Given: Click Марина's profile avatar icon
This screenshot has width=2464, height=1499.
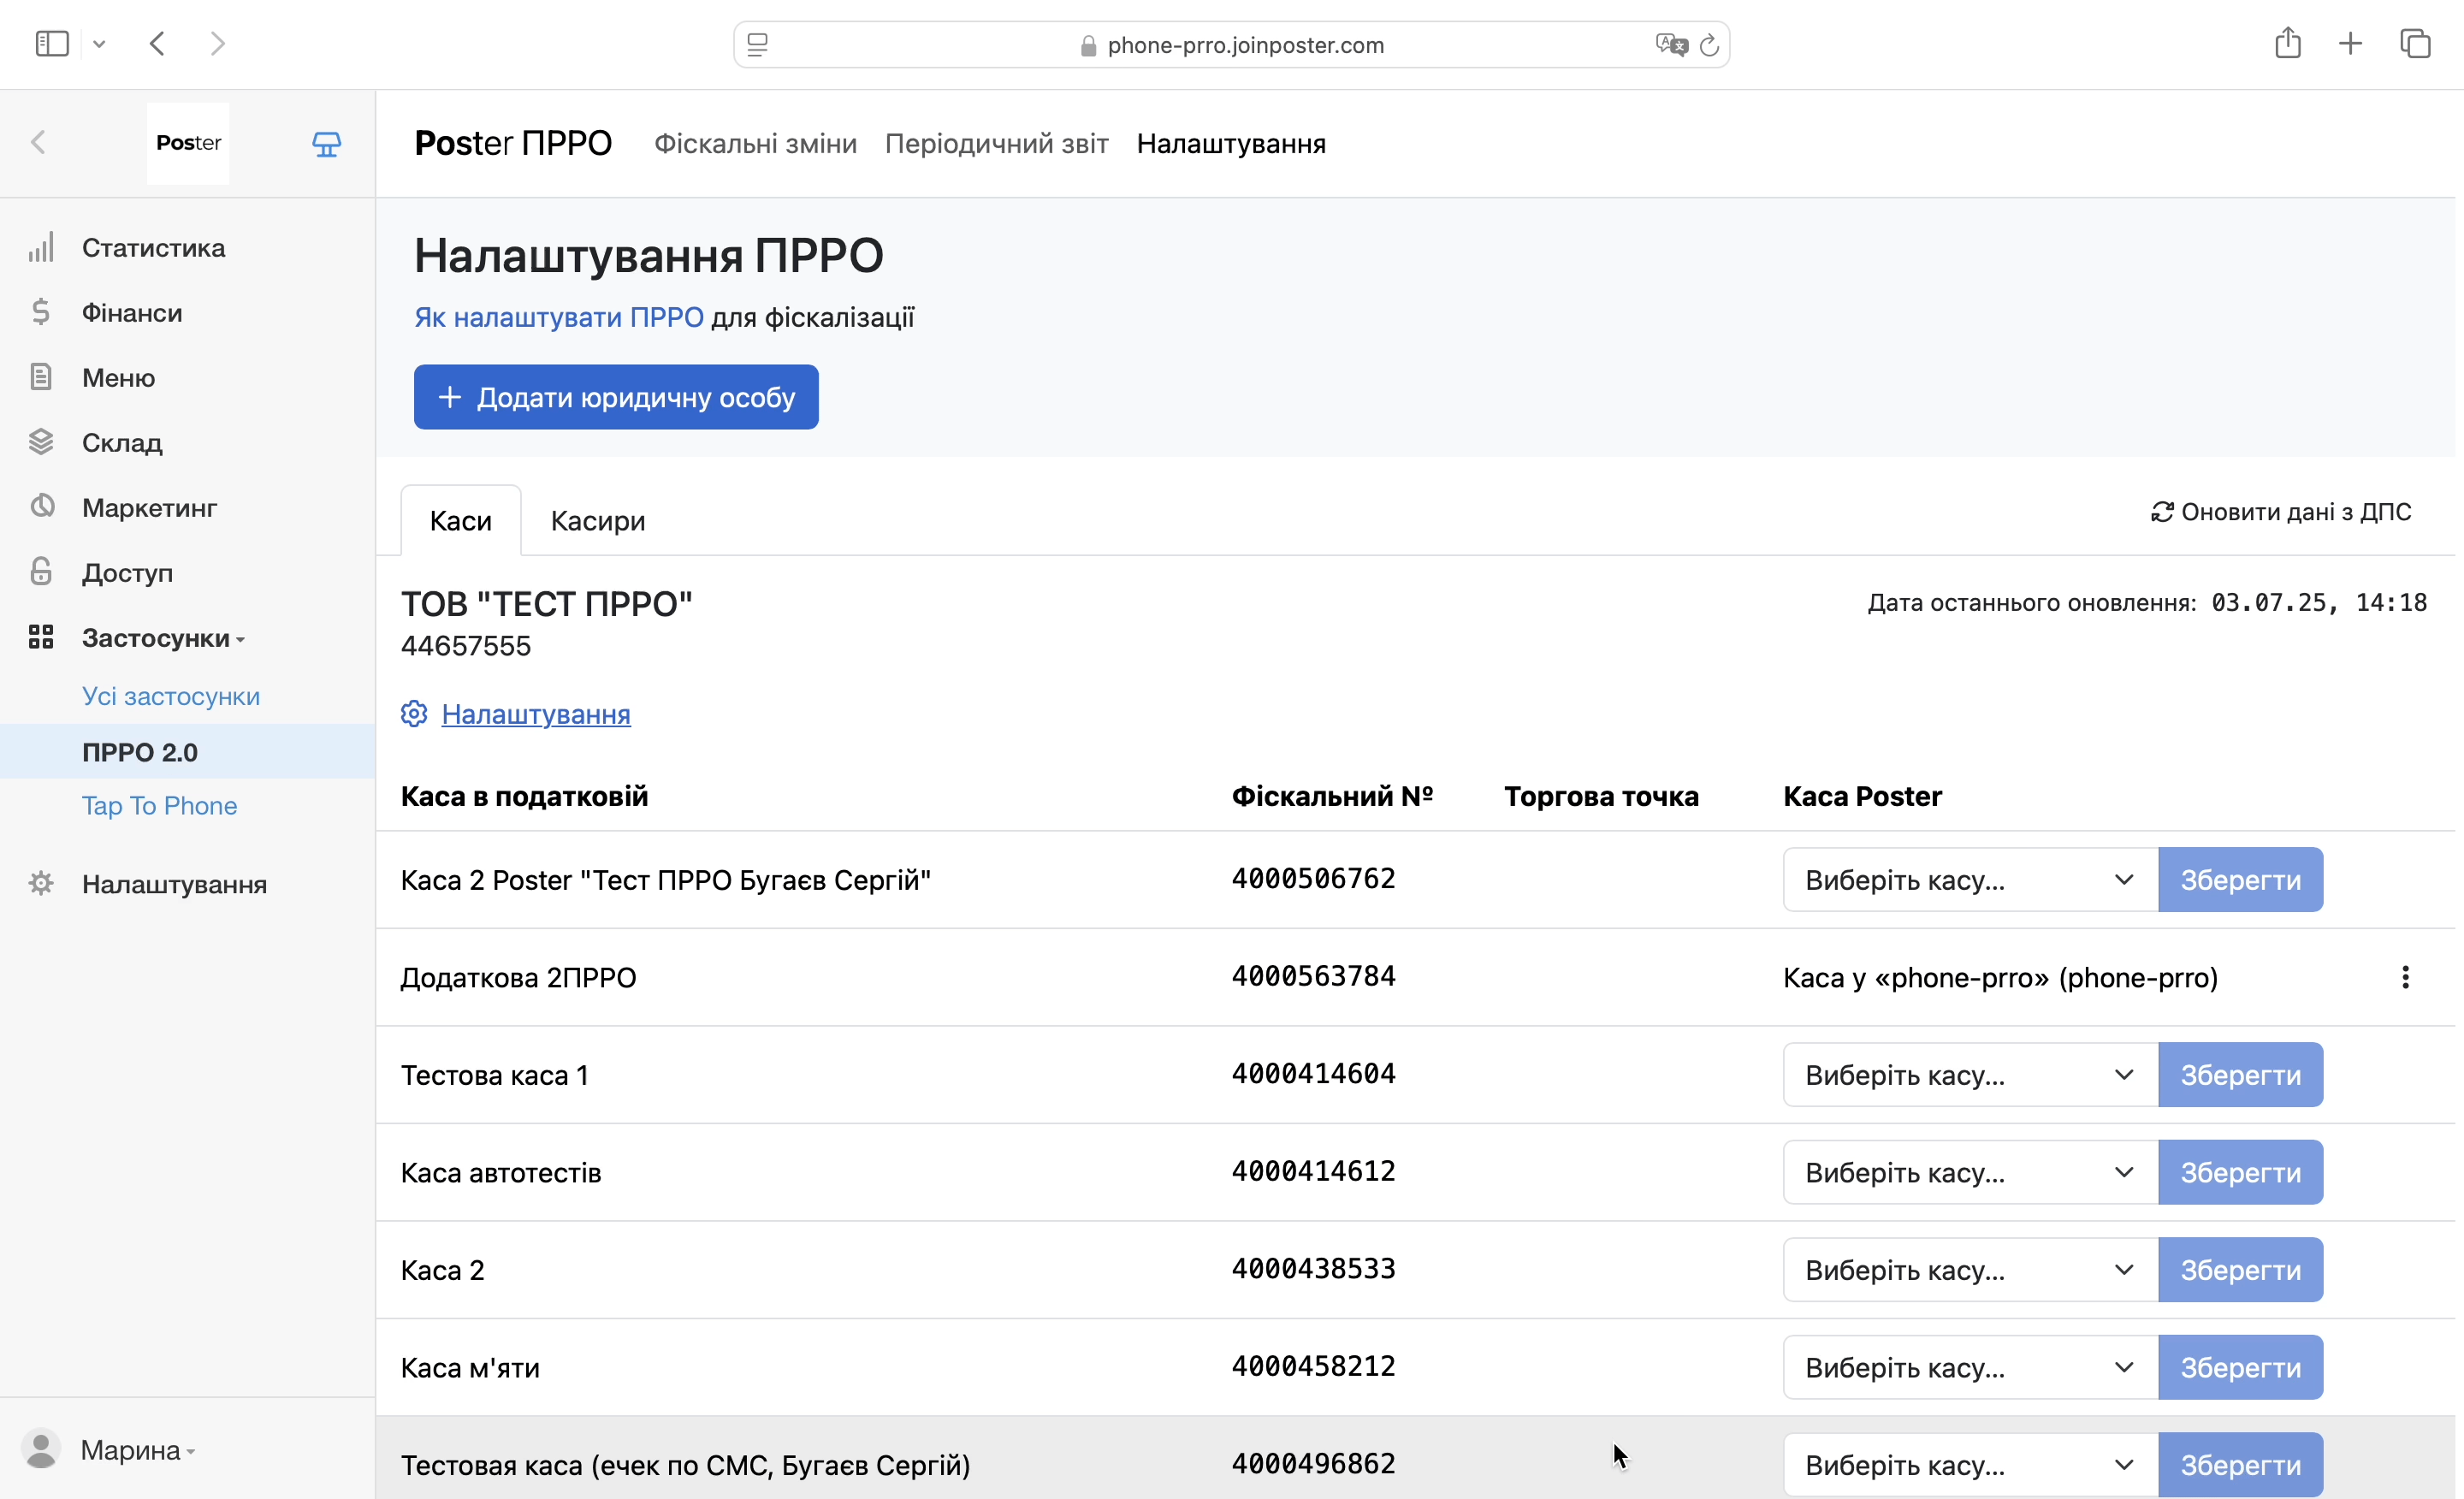Looking at the screenshot, I should coord(41,1449).
